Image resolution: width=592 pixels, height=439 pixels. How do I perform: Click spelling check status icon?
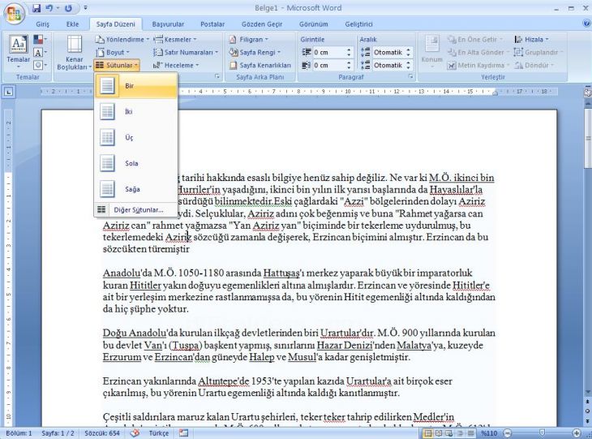pyautogui.click(x=135, y=433)
